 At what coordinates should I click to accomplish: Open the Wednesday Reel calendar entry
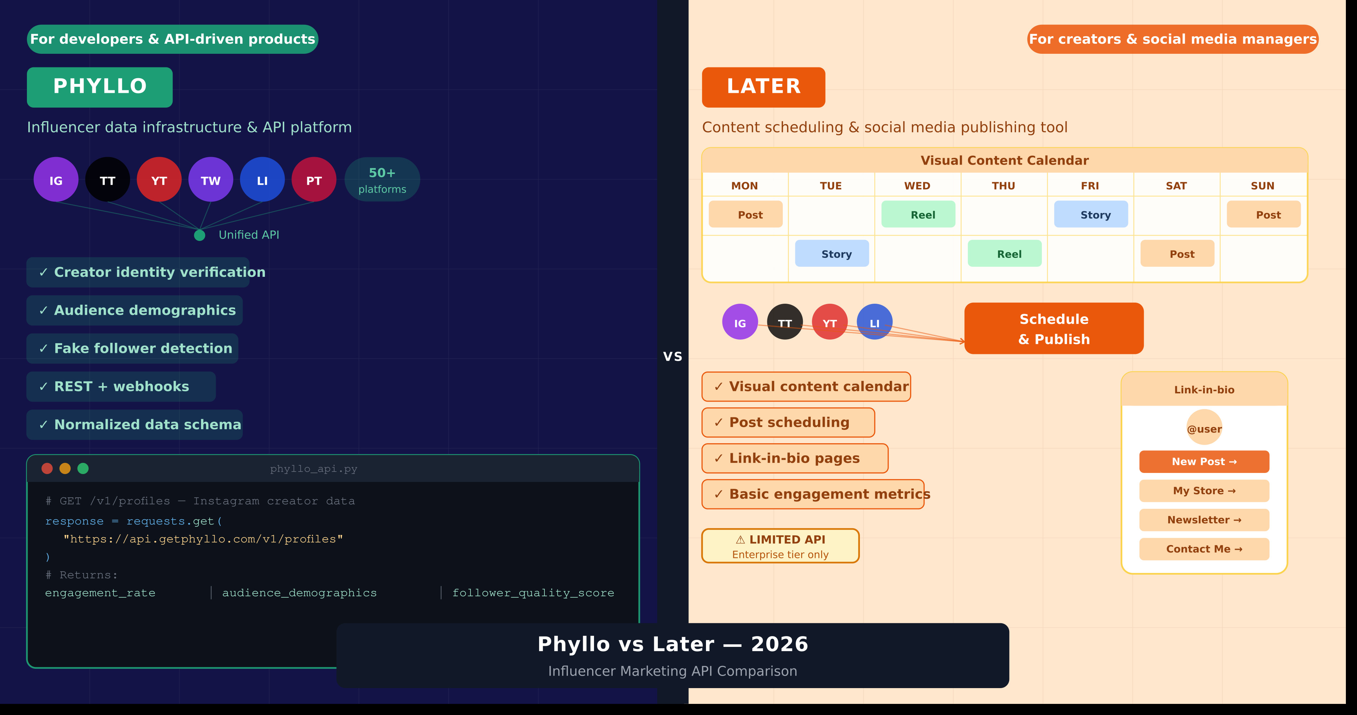[x=918, y=214]
